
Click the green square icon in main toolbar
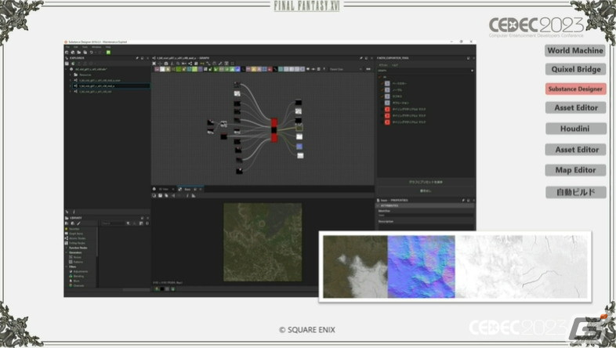[108, 53]
